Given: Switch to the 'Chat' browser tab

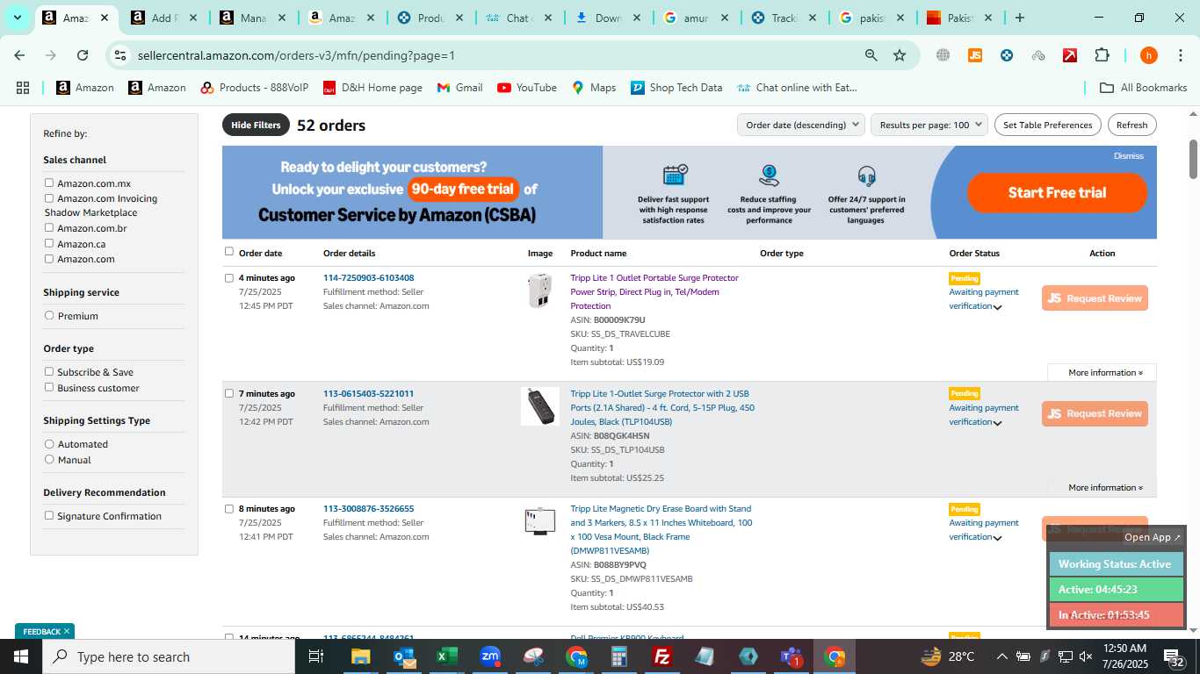Looking at the screenshot, I should (x=518, y=18).
